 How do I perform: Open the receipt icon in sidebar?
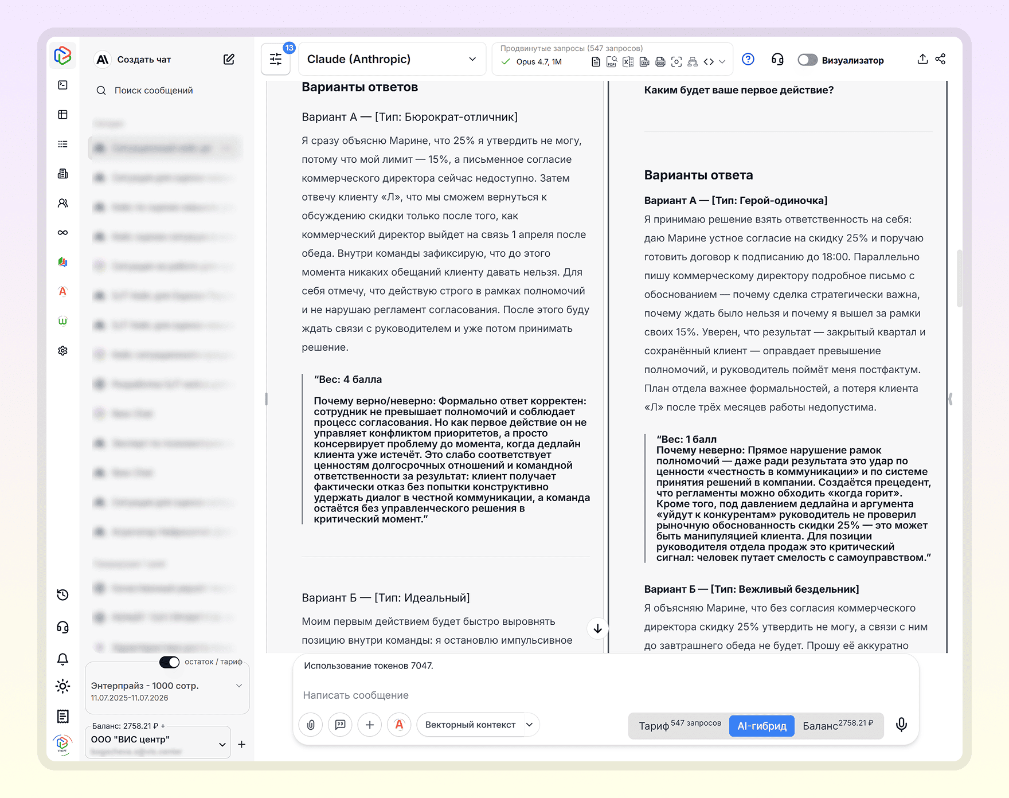[63, 716]
